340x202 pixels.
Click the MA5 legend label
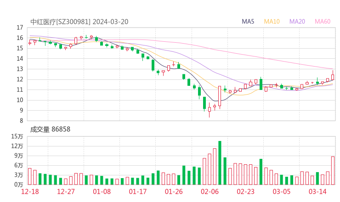click(x=248, y=22)
